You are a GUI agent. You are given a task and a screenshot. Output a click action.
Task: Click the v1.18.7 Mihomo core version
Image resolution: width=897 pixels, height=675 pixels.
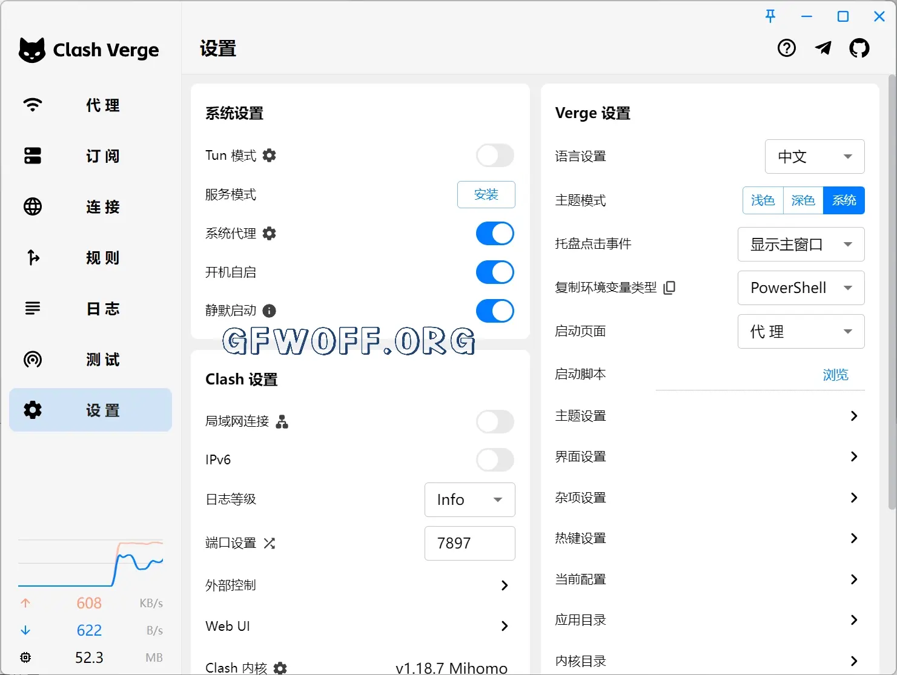click(x=451, y=668)
